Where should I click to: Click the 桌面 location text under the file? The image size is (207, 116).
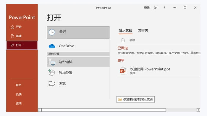click(133, 73)
